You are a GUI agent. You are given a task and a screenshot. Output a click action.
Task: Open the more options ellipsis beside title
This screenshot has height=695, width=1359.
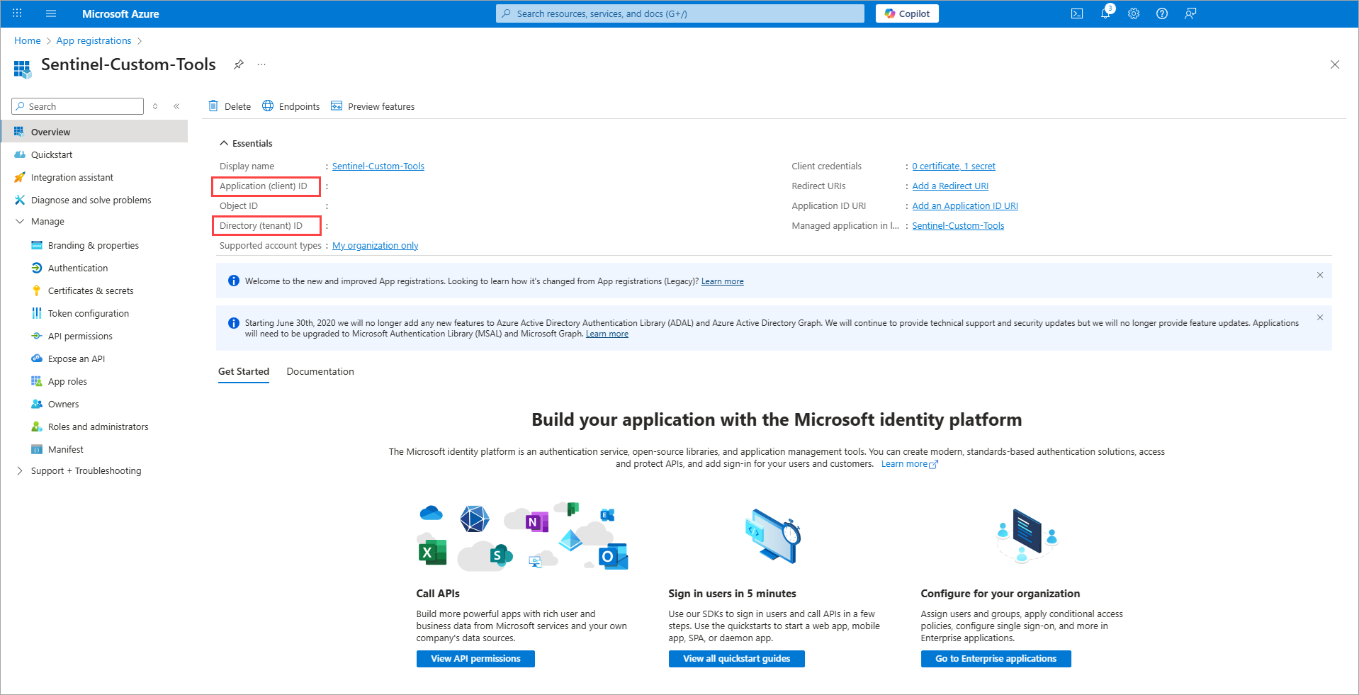click(x=261, y=64)
